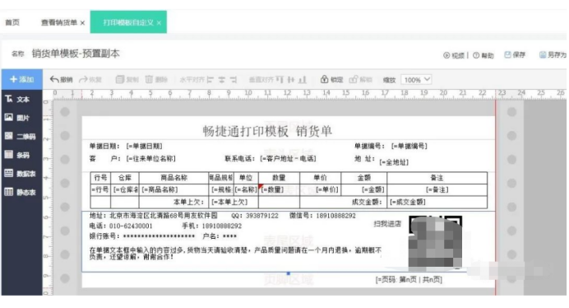The width and height of the screenshot is (569, 308).
Task: Select the page number field [=页码: 第n页 | 共n页]
Action: [x=409, y=280]
